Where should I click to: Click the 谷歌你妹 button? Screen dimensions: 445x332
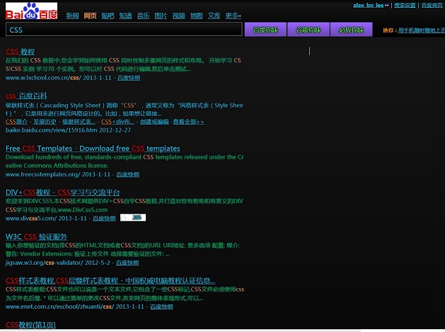tap(308, 30)
